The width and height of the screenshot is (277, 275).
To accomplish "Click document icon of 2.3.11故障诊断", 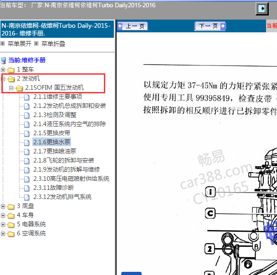I will pos(27,188).
